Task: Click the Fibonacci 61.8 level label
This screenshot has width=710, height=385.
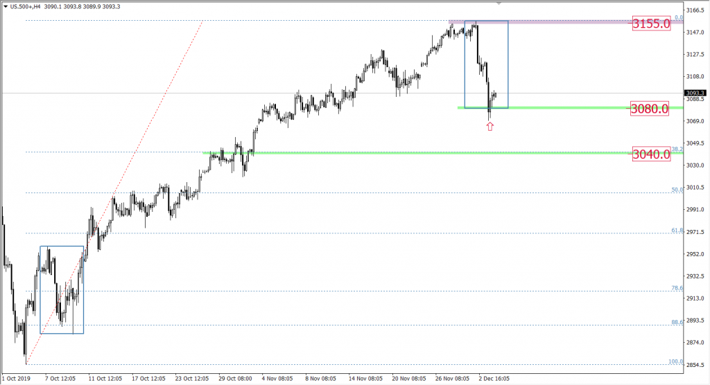Action: pyautogui.click(x=677, y=231)
